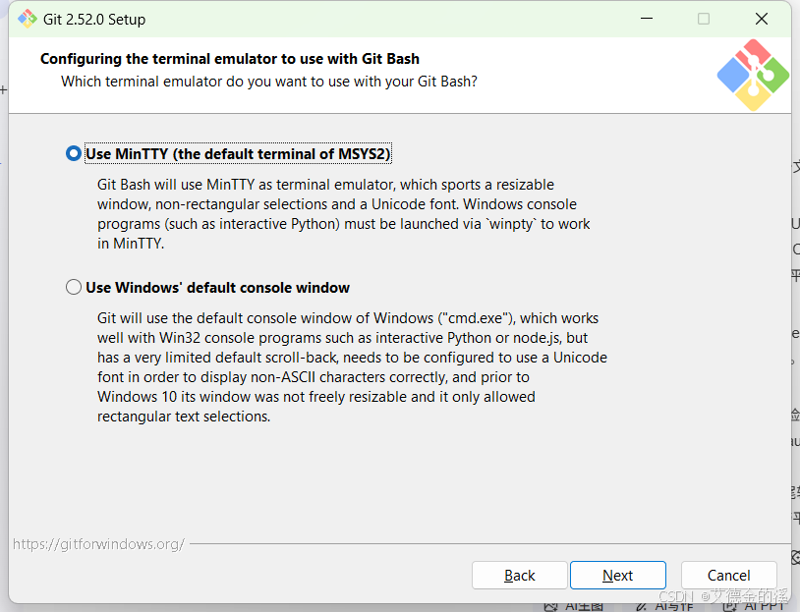Click the cmd.exe console description paragraph

[352, 367]
